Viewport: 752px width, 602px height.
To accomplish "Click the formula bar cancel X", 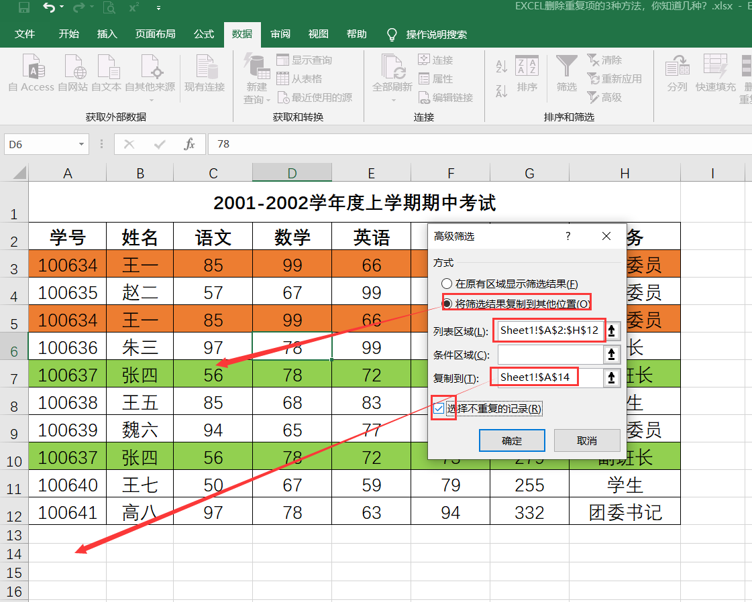I will 129,143.
